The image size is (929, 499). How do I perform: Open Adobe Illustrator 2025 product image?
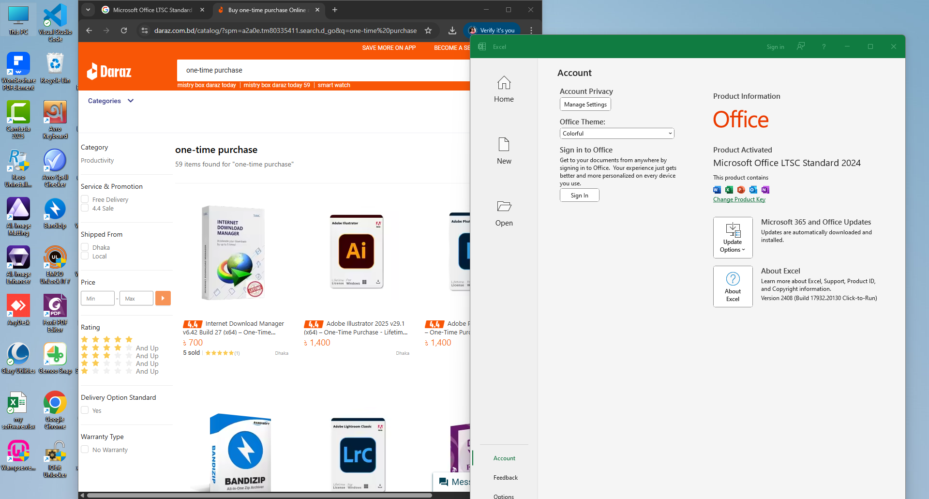tap(357, 251)
